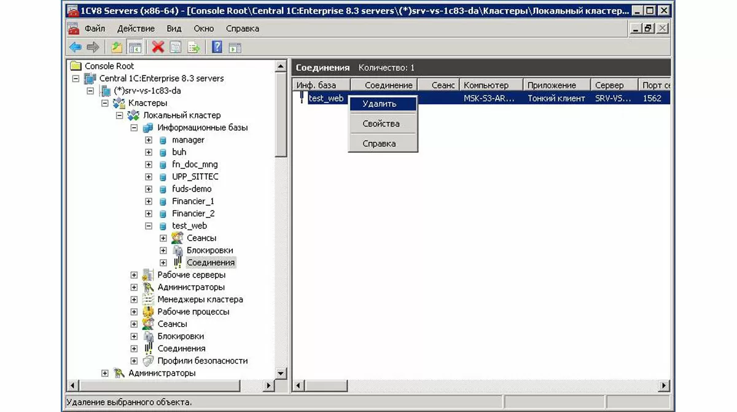Viewport: 737px width, 412px height.
Task: Click the 1562 port value
Action: [652, 98]
